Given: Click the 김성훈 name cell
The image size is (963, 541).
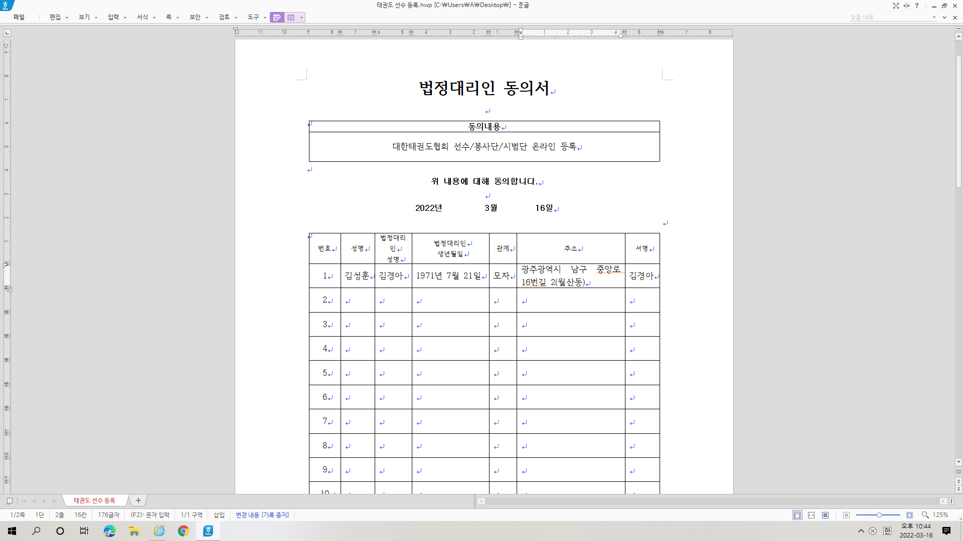Looking at the screenshot, I should tap(358, 276).
